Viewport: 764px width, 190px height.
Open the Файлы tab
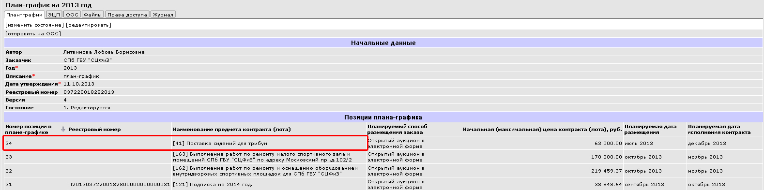[x=92, y=15]
